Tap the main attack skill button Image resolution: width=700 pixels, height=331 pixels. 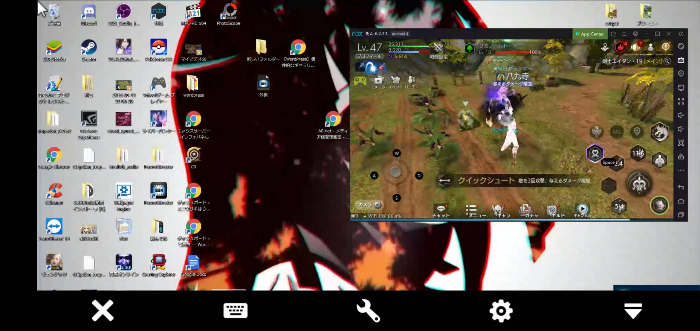pos(639,184)
